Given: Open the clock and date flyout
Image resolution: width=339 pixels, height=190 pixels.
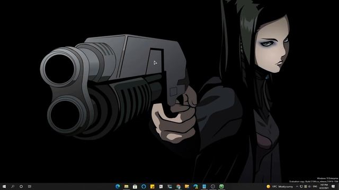Looking at the screenshot, I should coord(324,186).
